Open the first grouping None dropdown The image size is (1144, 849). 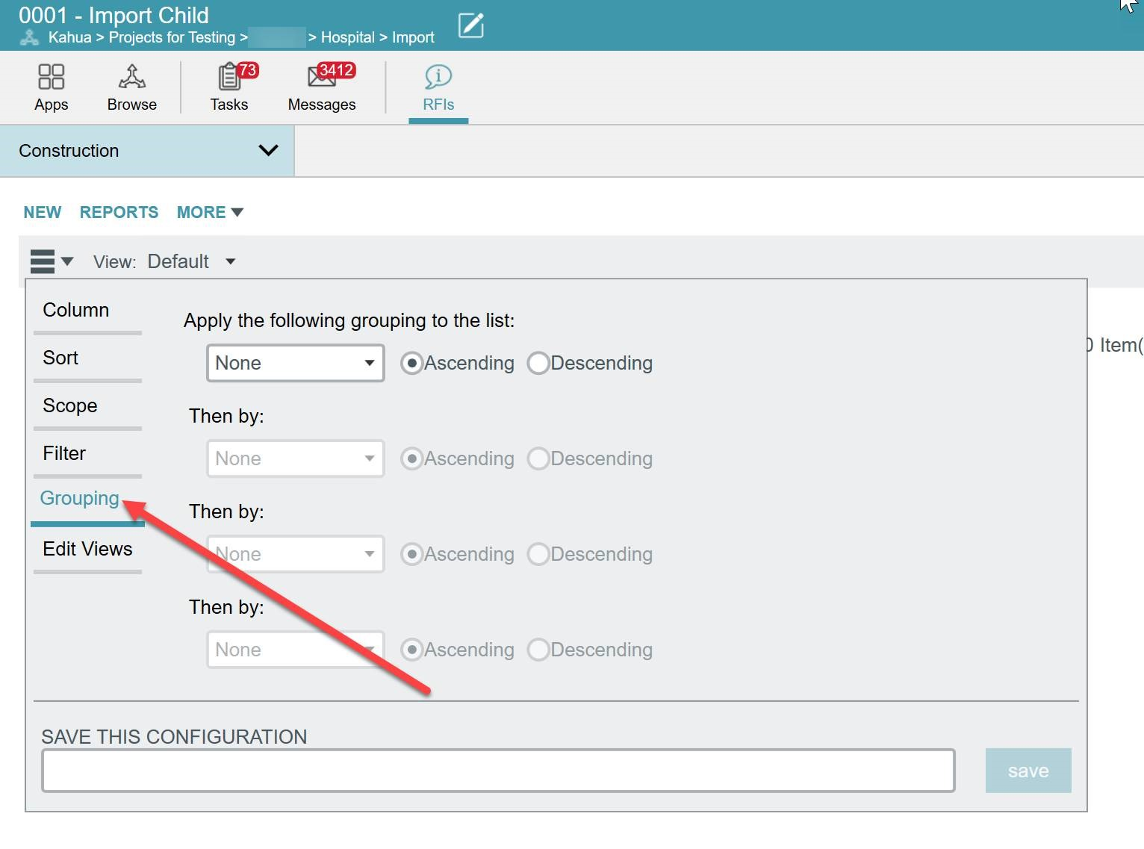click(x=295, y=364)
